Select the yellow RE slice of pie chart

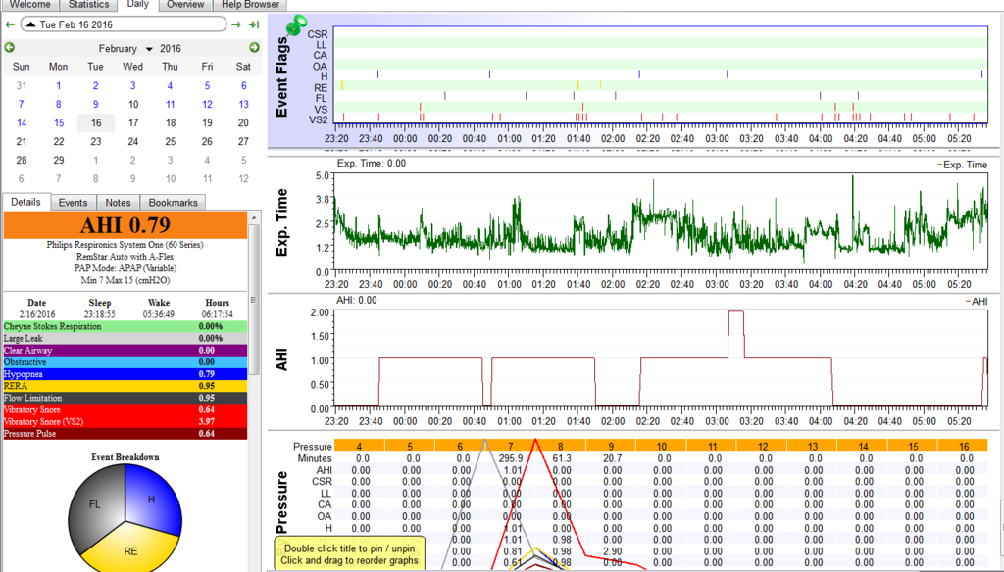click(129, 550)
